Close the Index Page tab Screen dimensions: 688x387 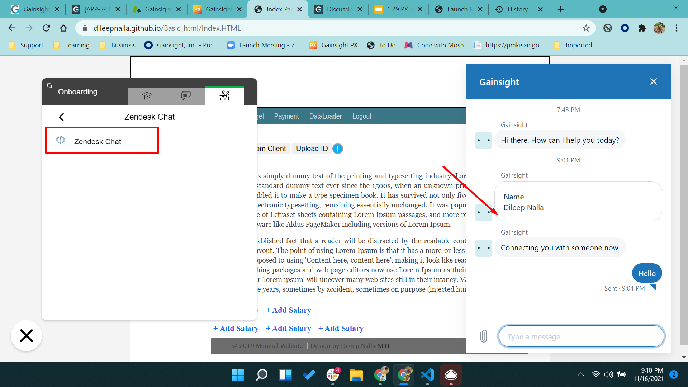coord(300,9)
